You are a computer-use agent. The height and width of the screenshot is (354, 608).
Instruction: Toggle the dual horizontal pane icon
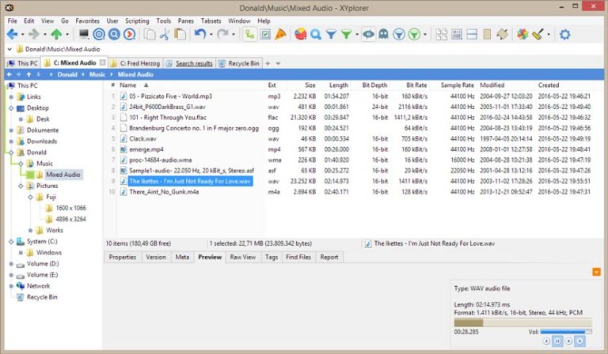472,35
